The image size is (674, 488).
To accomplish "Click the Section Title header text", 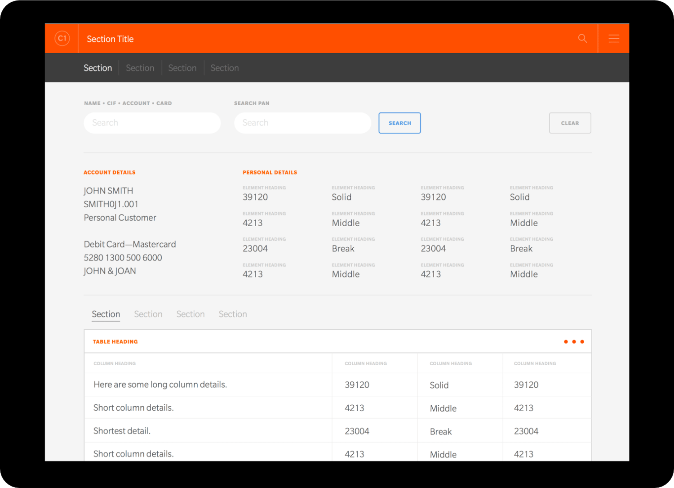I will (110, 39).
